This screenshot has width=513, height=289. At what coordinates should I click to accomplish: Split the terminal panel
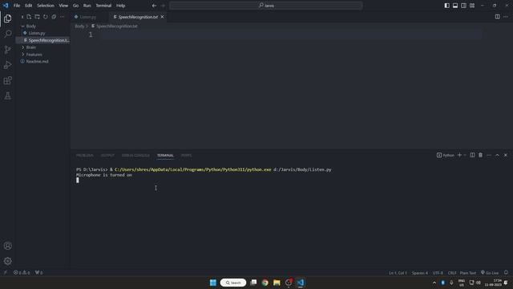pos(472,155)
